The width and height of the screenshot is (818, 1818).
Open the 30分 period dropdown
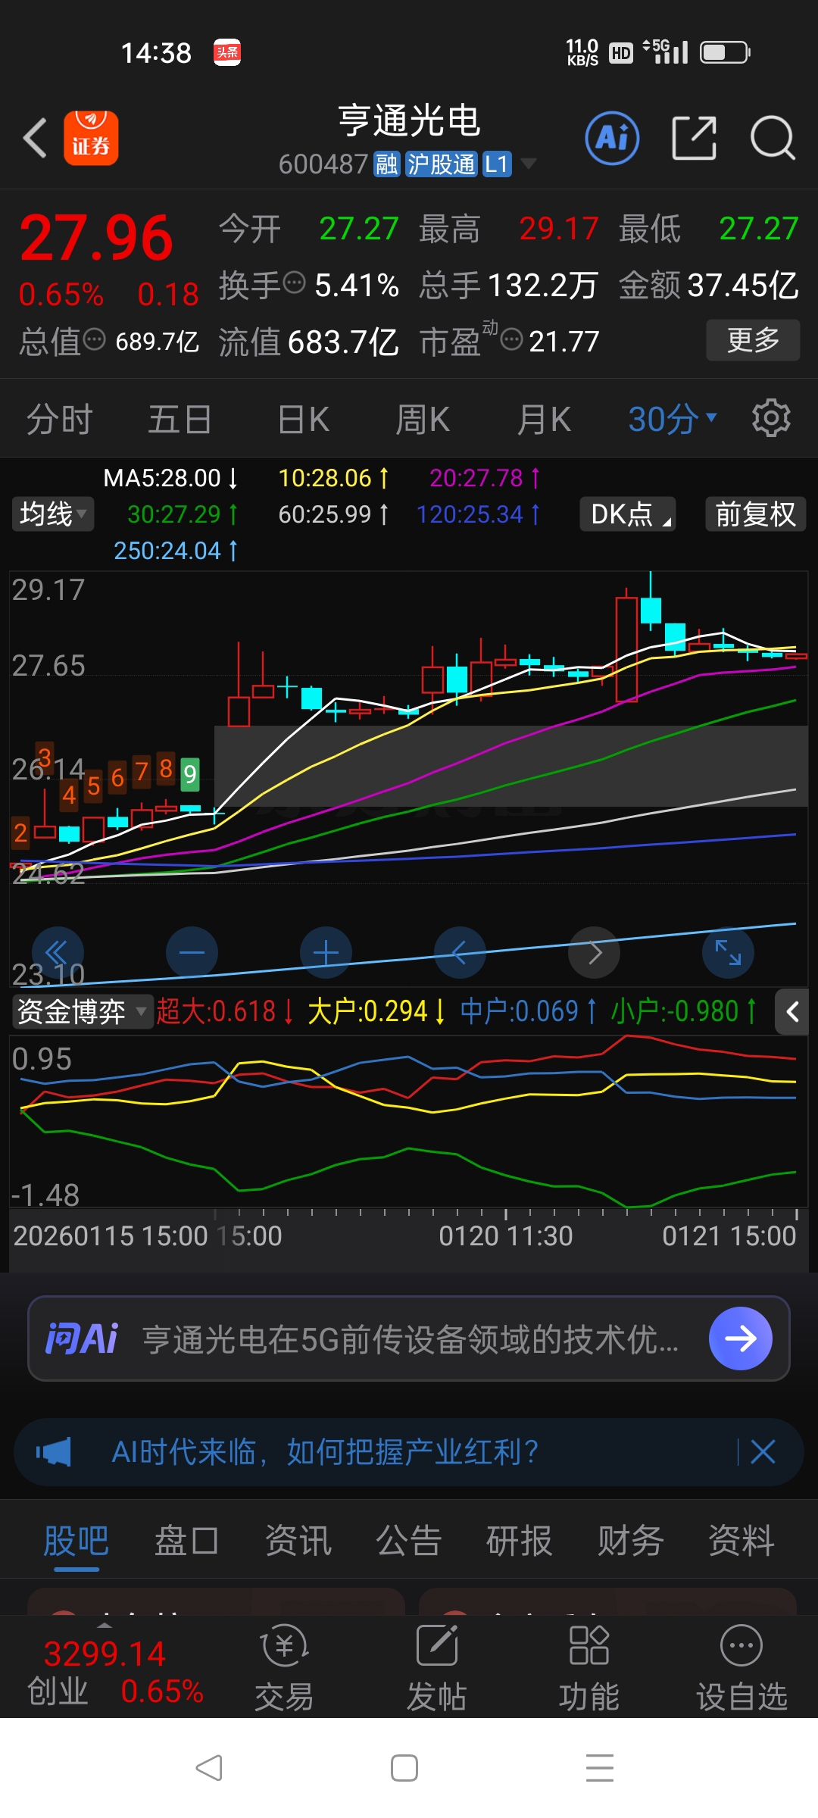[x=673, y=419]
